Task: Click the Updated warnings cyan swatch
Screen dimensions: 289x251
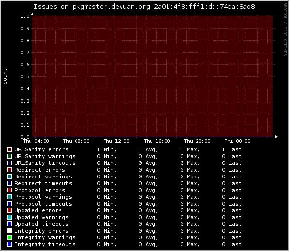Action: 9,217
